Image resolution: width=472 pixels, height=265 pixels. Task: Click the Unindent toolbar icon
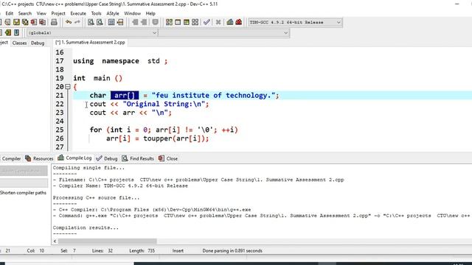(x=144, y=22)
